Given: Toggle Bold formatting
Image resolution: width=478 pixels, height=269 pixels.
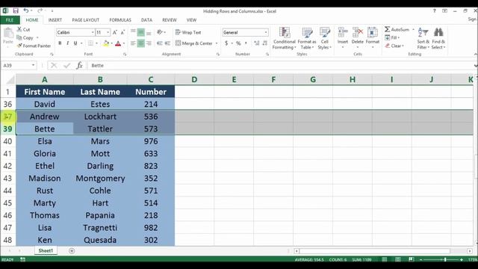Looking at the screenshot, I should pos(60,43).
